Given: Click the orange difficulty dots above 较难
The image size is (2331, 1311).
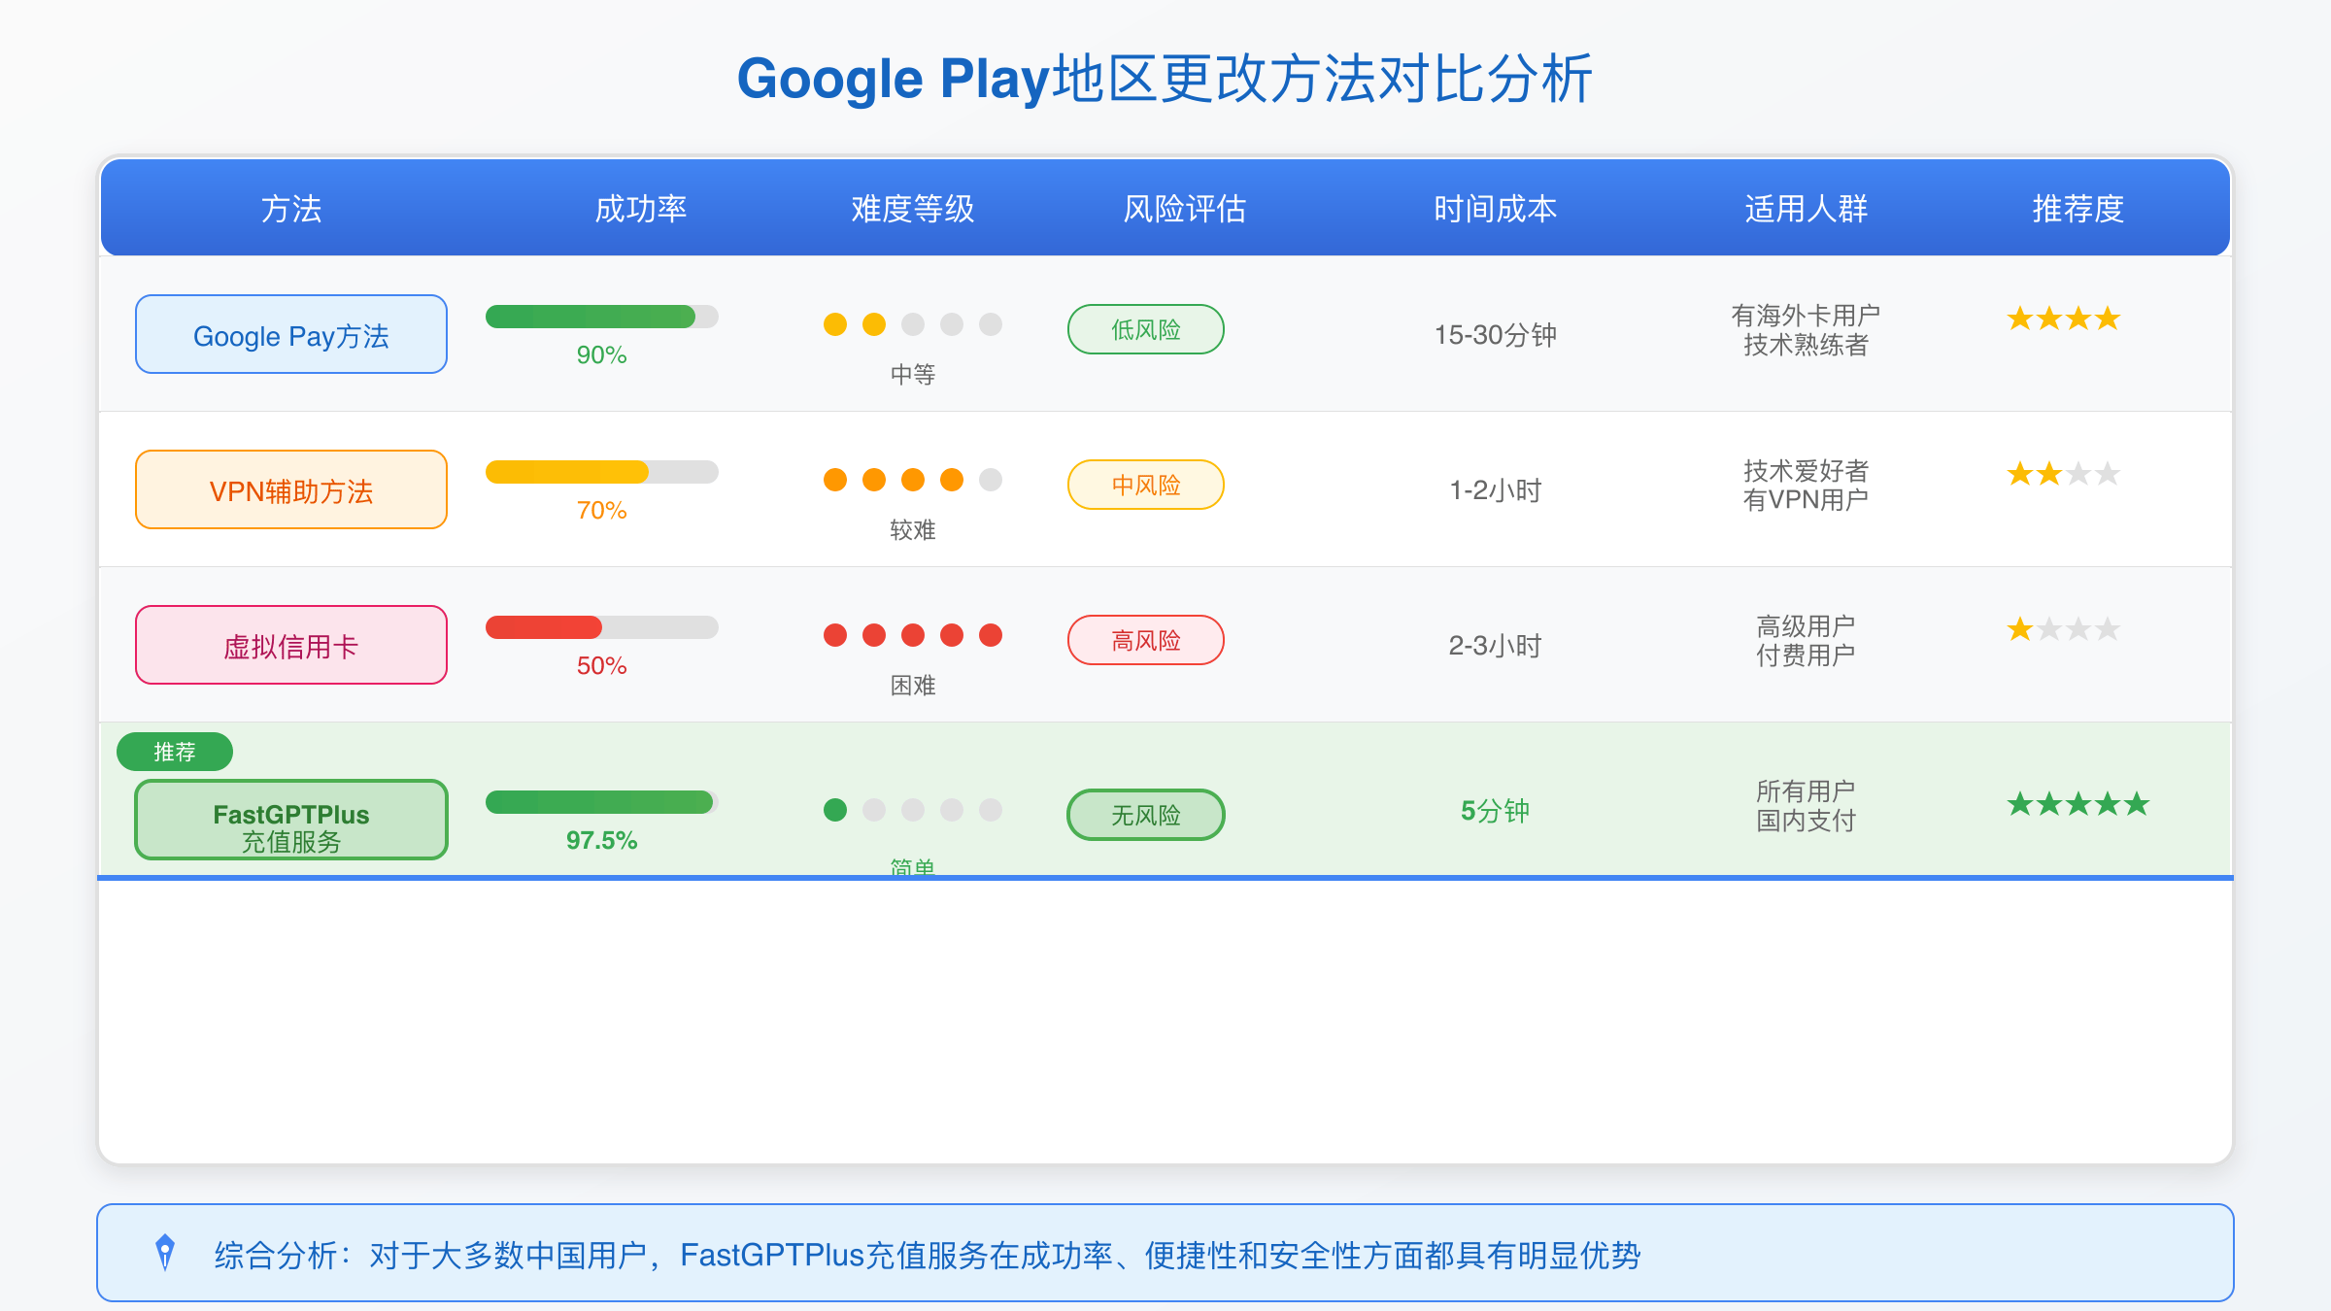Looking at the screenshot, I should click(x=913, y=480).
